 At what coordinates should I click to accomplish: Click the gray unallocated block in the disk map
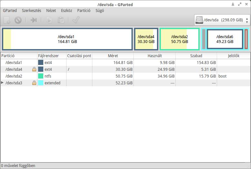click(x=204, y=39)
